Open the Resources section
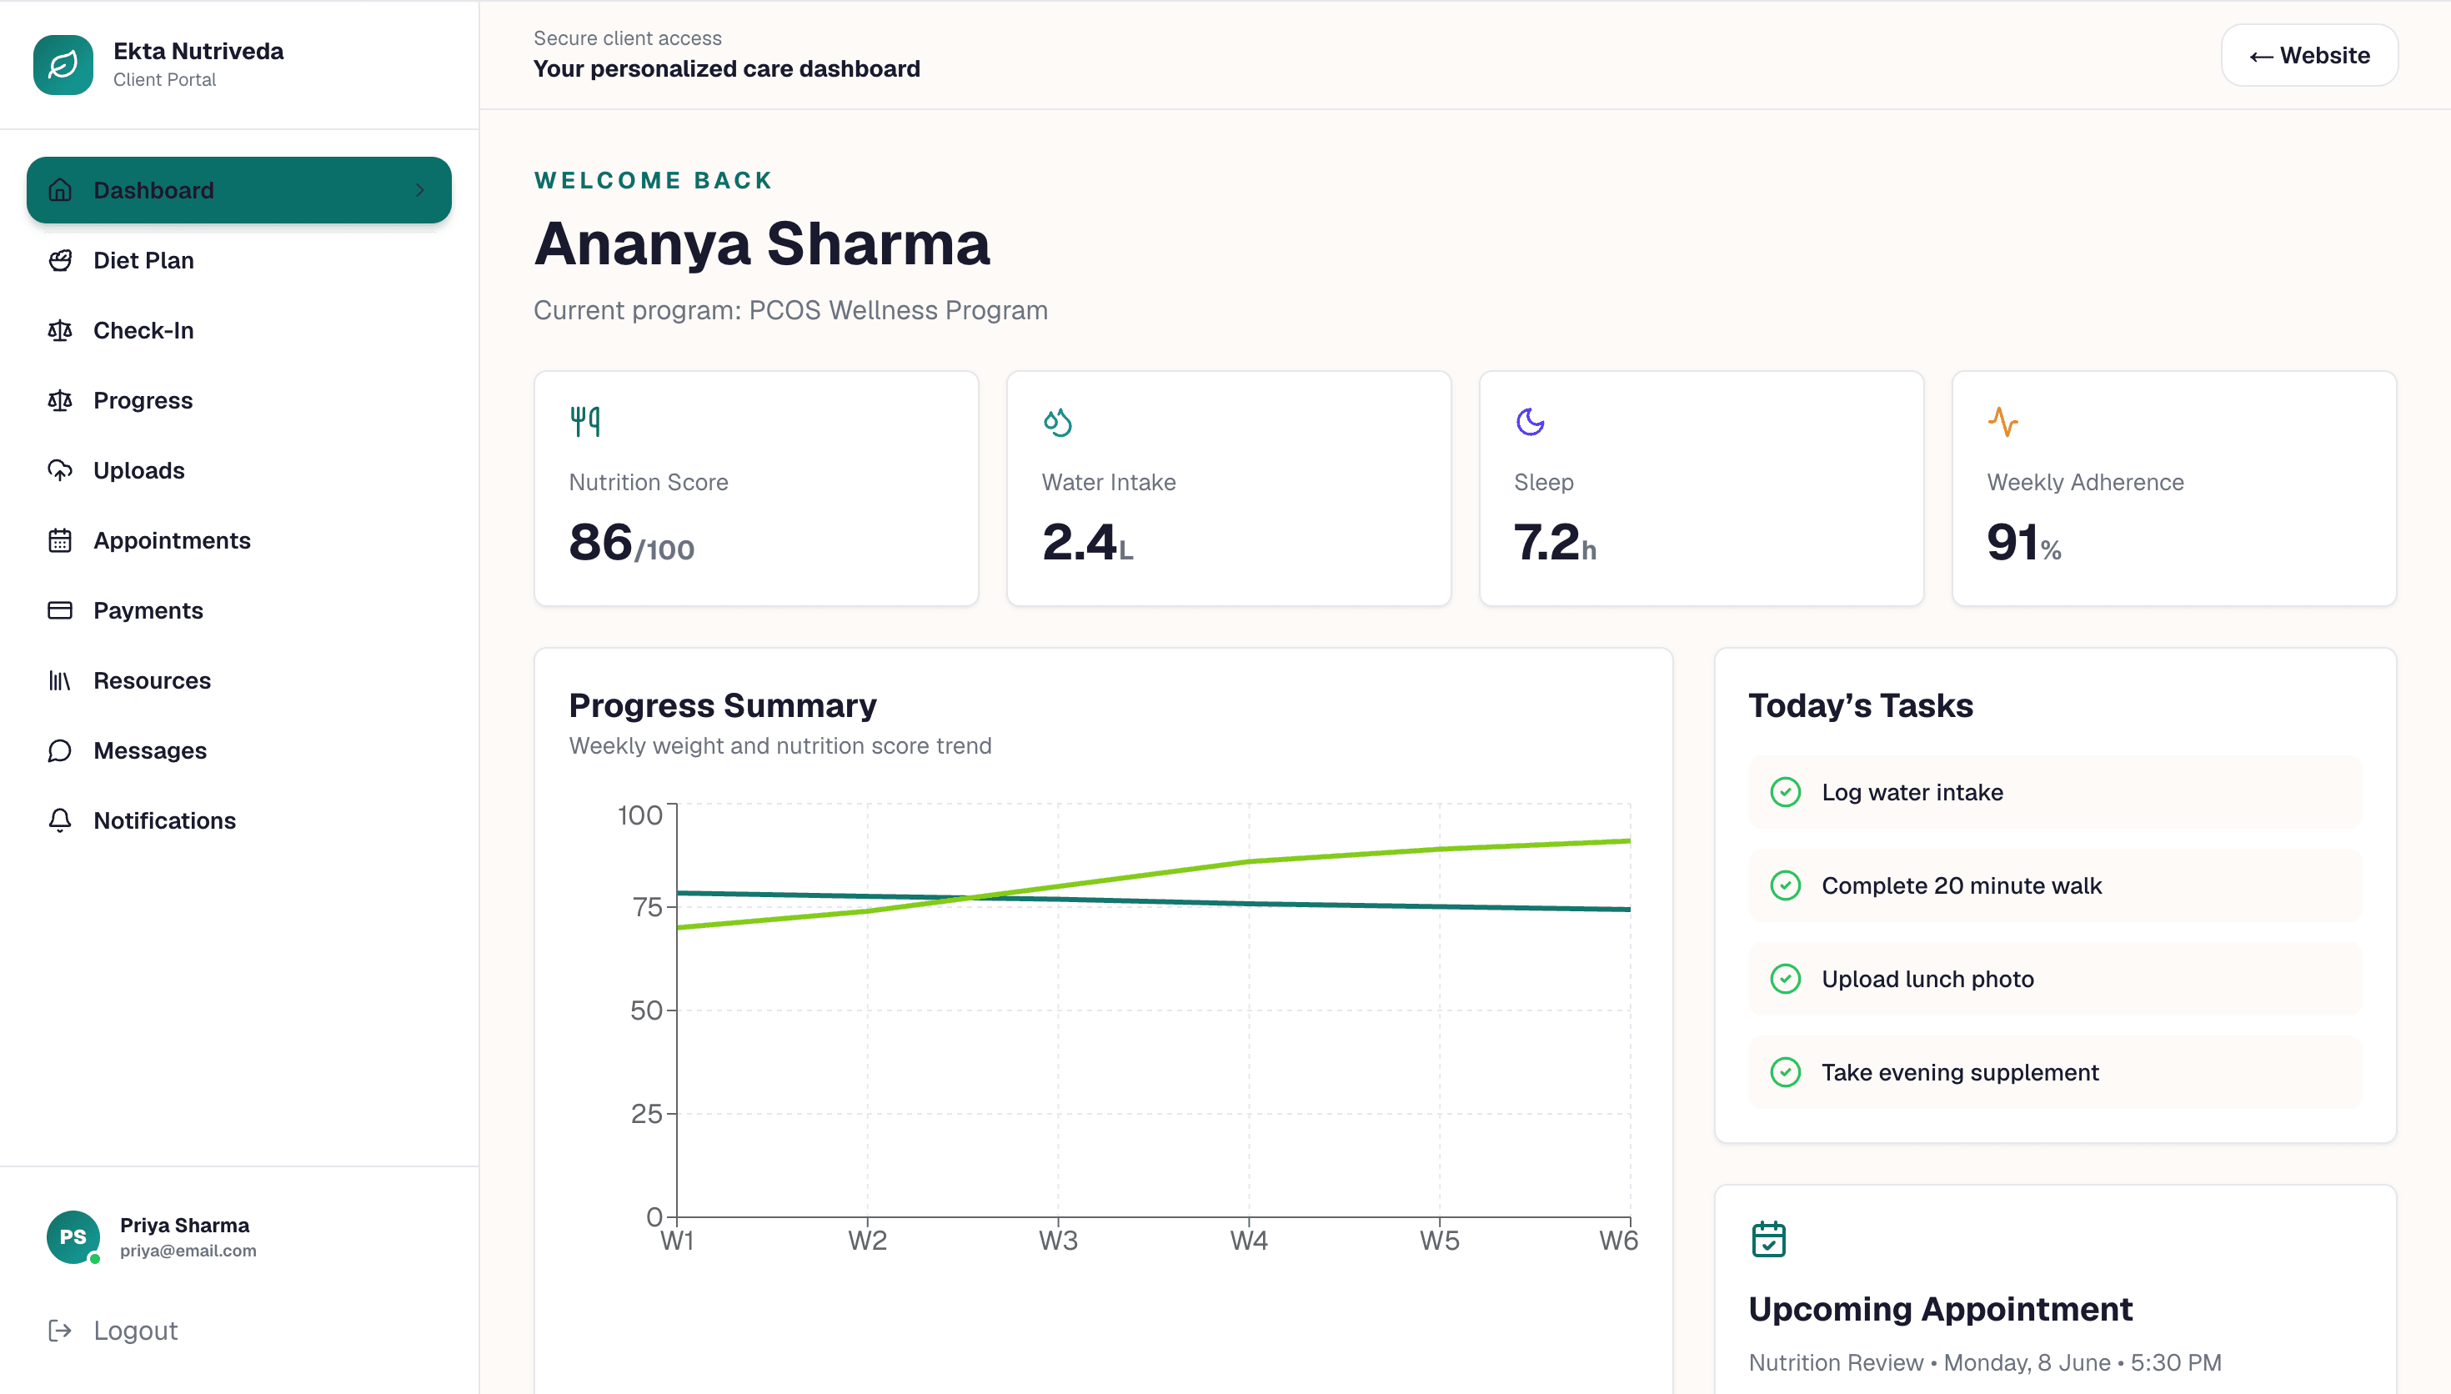 (x=239, y=680)
